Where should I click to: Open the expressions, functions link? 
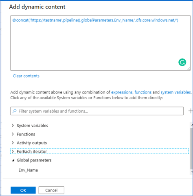(x=131, y=92)
